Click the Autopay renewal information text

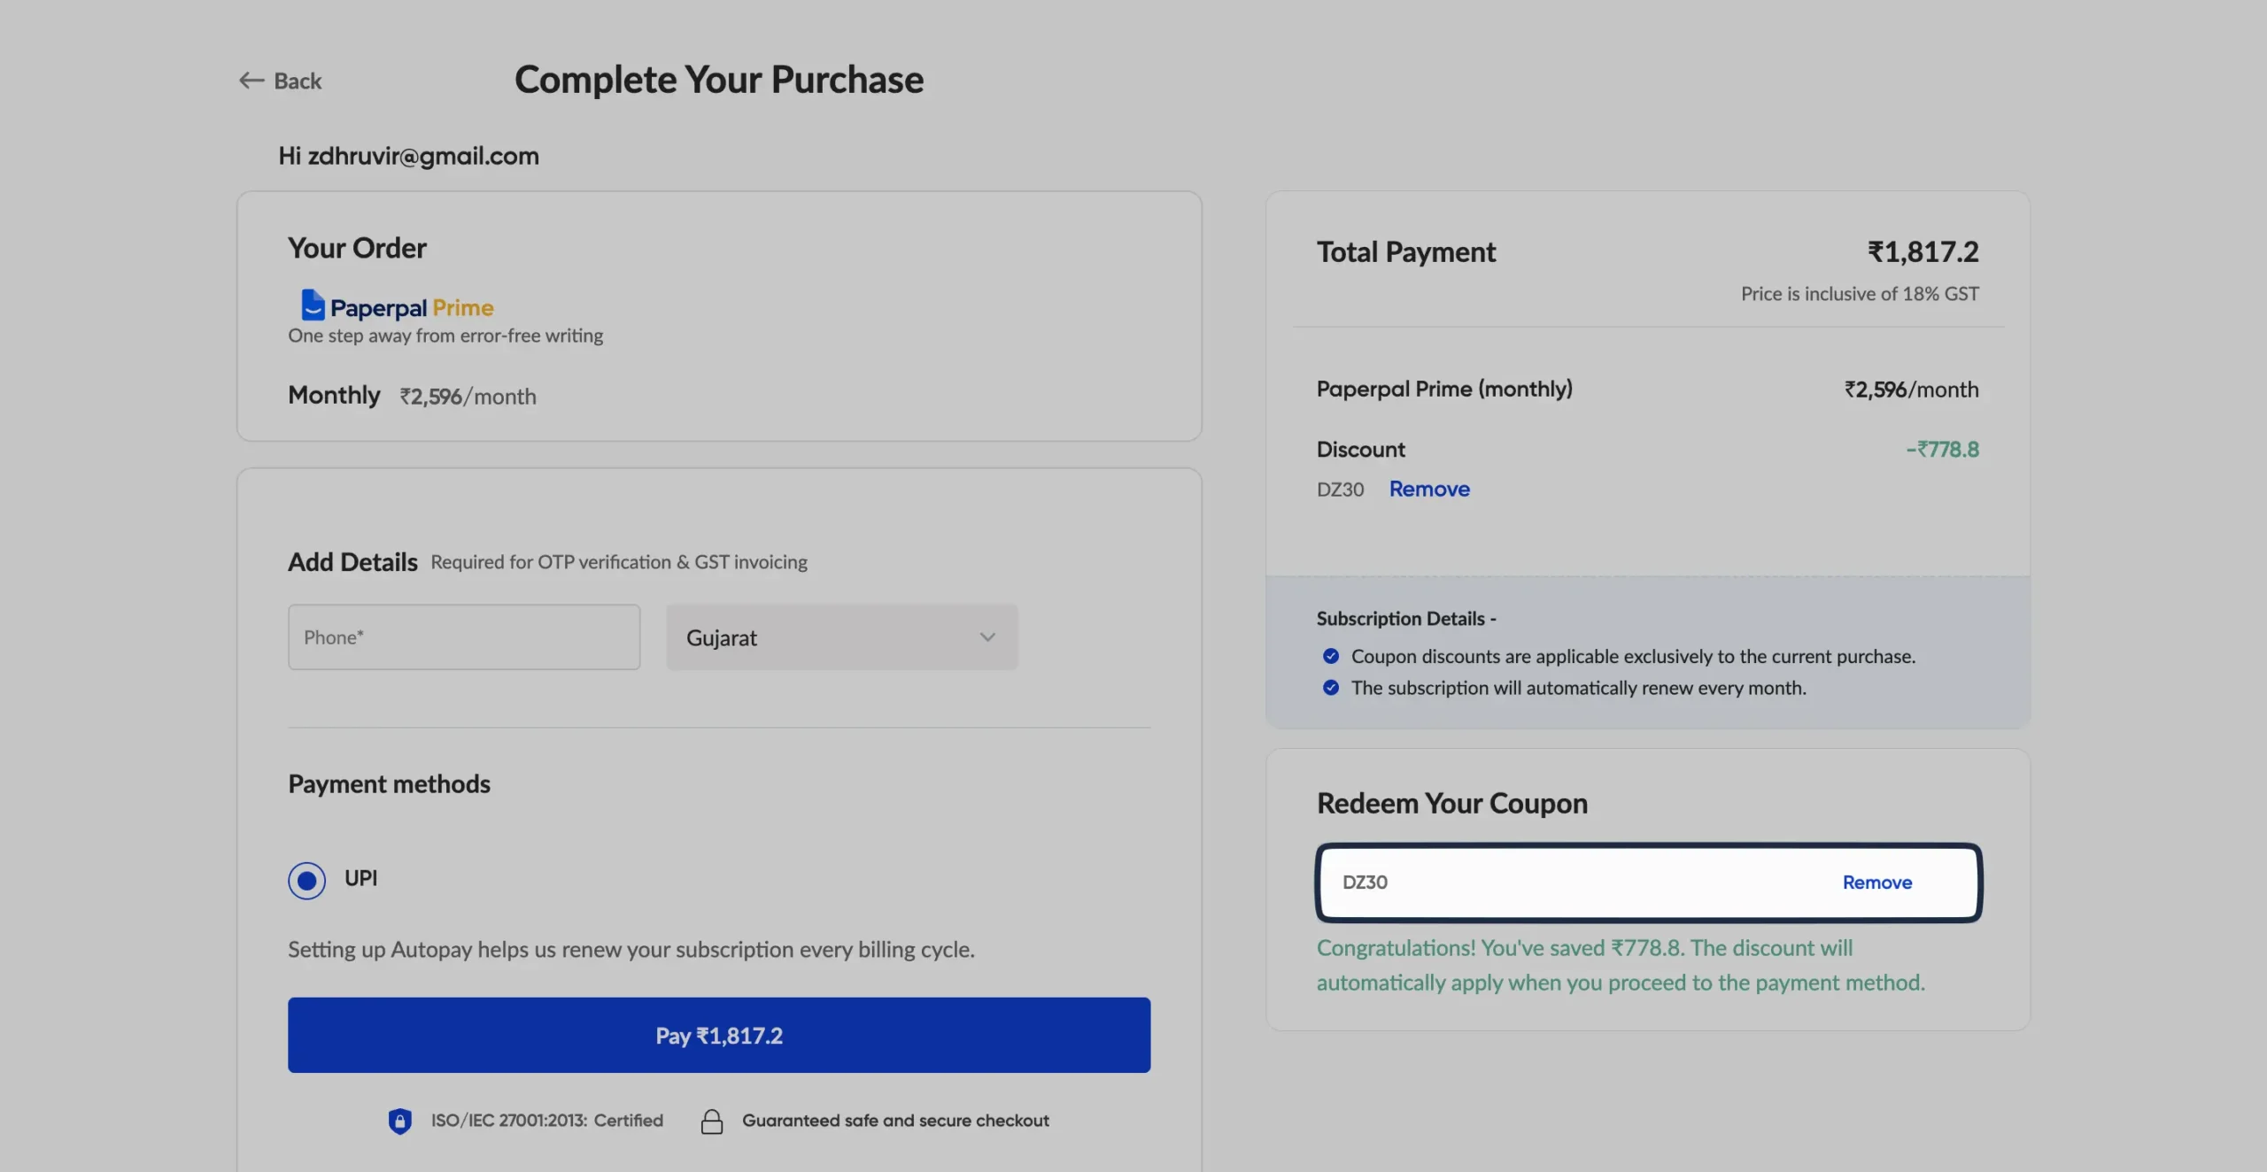coord(631,950)
